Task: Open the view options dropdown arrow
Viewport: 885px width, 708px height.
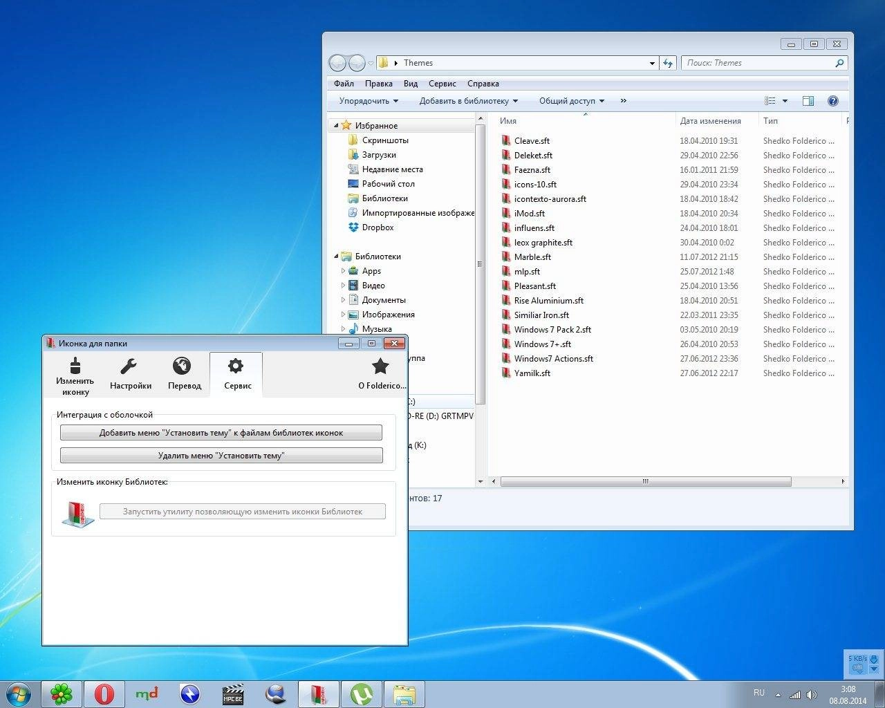Action: click(785, 101)
